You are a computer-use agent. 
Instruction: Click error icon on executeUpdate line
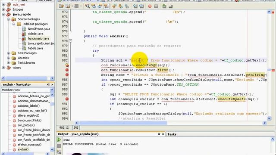click(67, 99)
